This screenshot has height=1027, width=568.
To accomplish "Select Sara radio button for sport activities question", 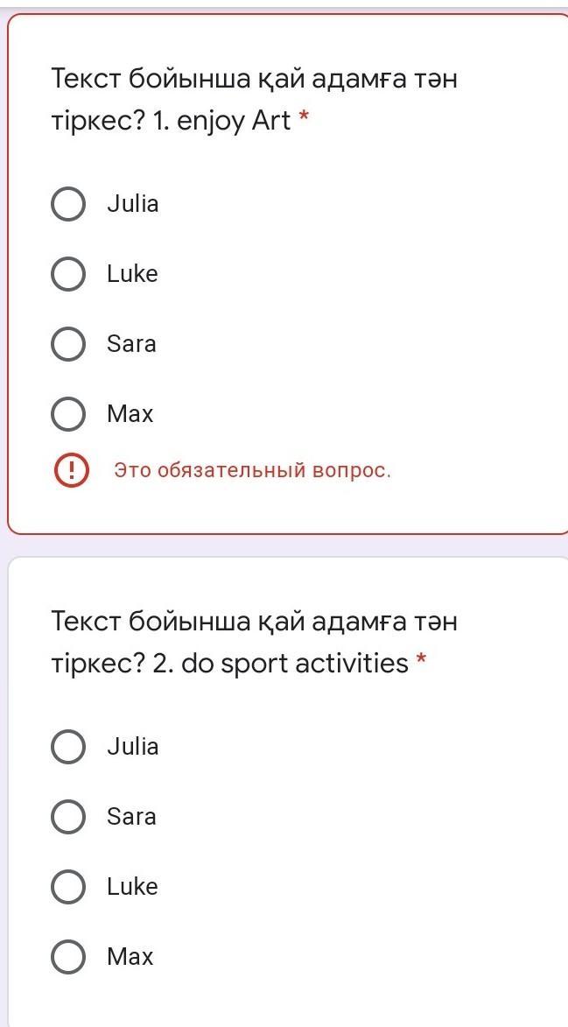I will [68, 817].
